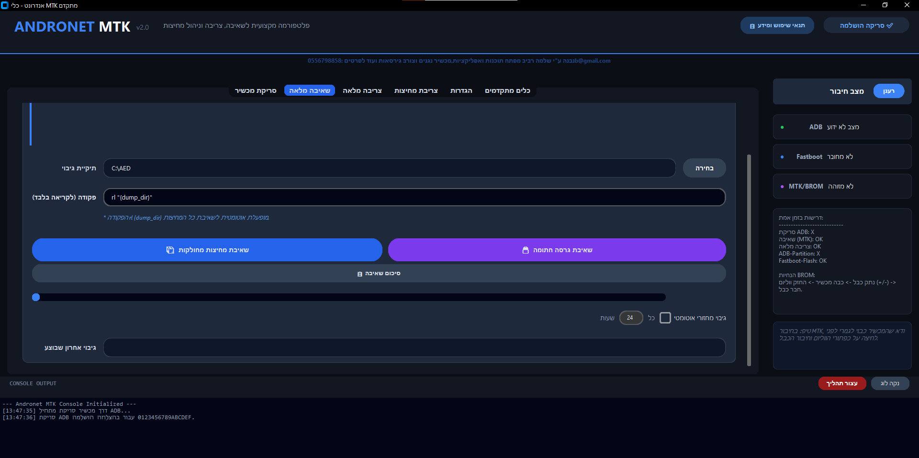Enable automatic recurring backup checkbox
Image resolution: width=919 pixels, height=458 pixels.
(665, 318)
